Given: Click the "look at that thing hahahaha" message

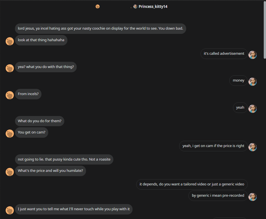Looking at the screenshot, I should click(41, 40).
